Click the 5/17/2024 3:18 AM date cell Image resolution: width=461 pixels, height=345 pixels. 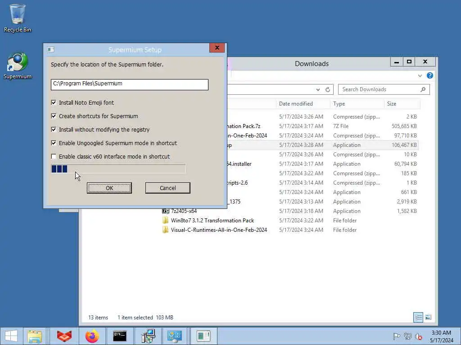301,211
